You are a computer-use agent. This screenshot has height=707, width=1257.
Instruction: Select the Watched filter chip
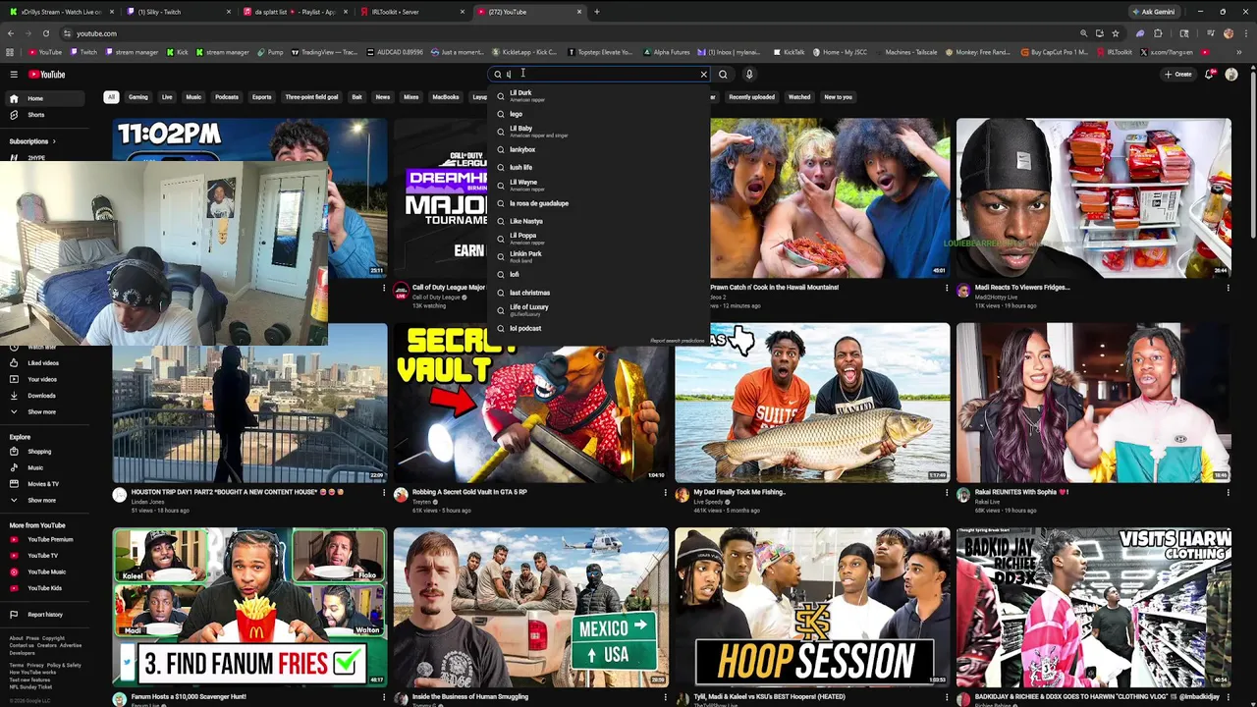click(799, 97)
